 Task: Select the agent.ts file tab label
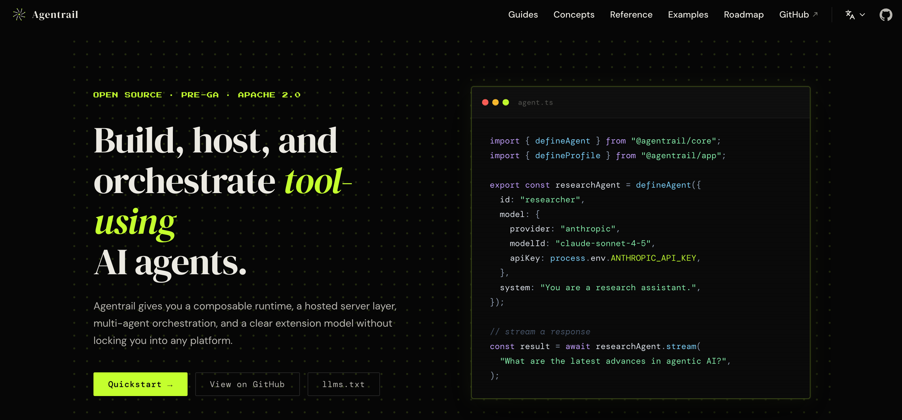click(535, 103)
